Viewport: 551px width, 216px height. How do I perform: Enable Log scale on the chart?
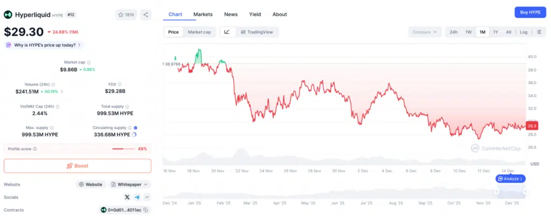tap(524, 32)
